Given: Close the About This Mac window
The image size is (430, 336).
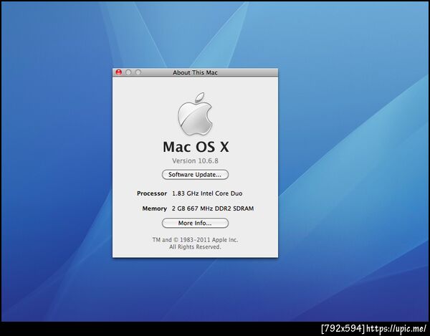Looking at the screenshot, I should 118,72.
